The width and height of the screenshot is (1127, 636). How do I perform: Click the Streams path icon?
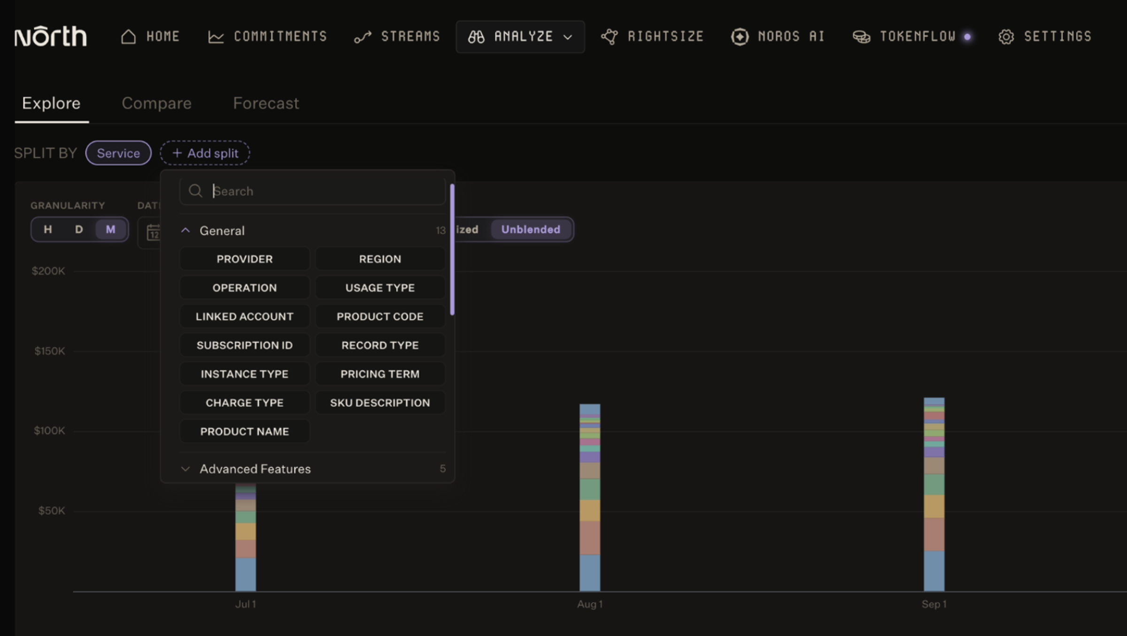tap(363, 37)
